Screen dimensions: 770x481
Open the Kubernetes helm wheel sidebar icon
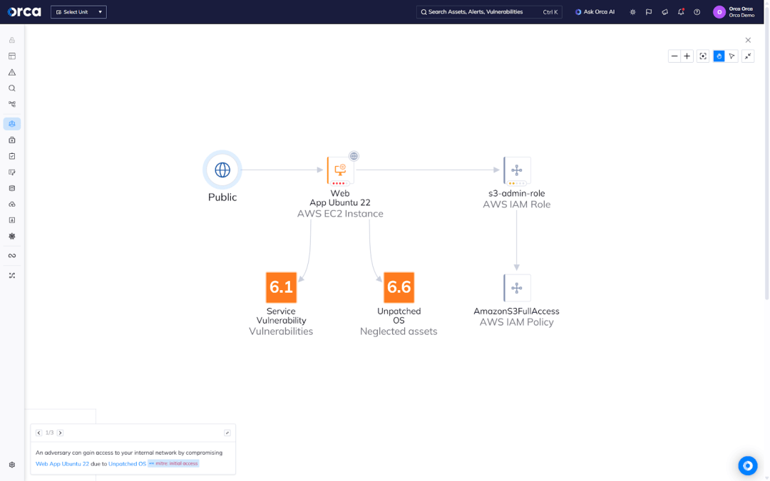pyautogui.click(x=12, y=236)
